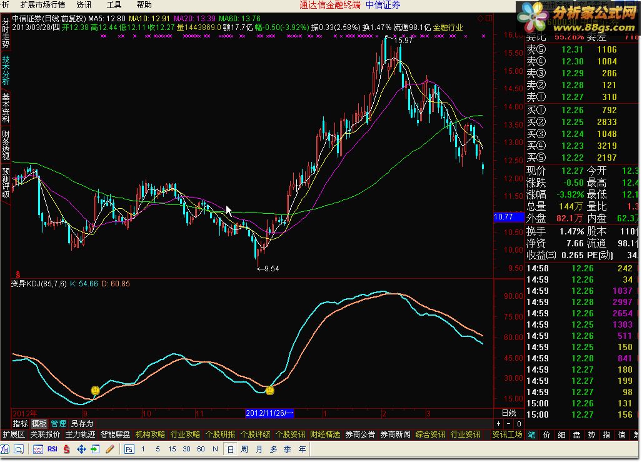
Task: Click the 管理 button below chart
Action: [58, 424]
